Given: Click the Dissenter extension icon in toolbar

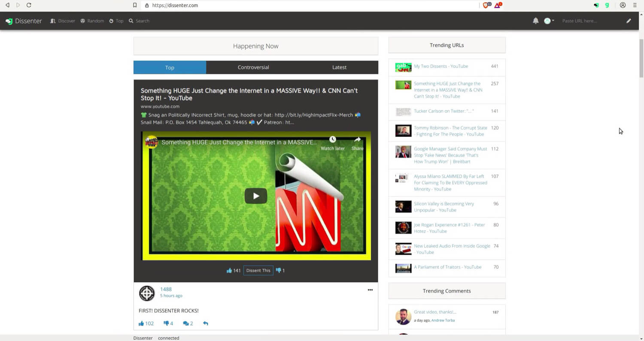Looking at the screenshot, I should (x=596, y=5).
